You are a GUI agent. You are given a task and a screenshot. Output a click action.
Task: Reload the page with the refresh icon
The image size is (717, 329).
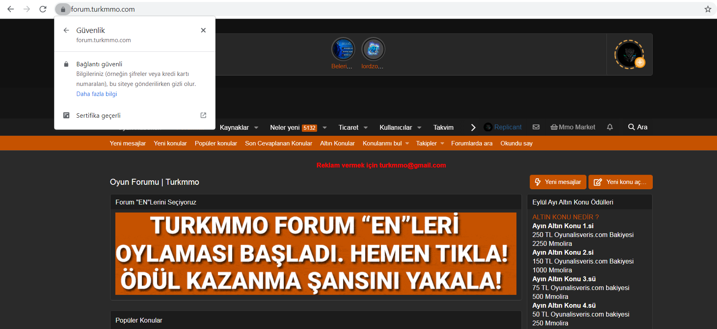[x=43, y=9]
